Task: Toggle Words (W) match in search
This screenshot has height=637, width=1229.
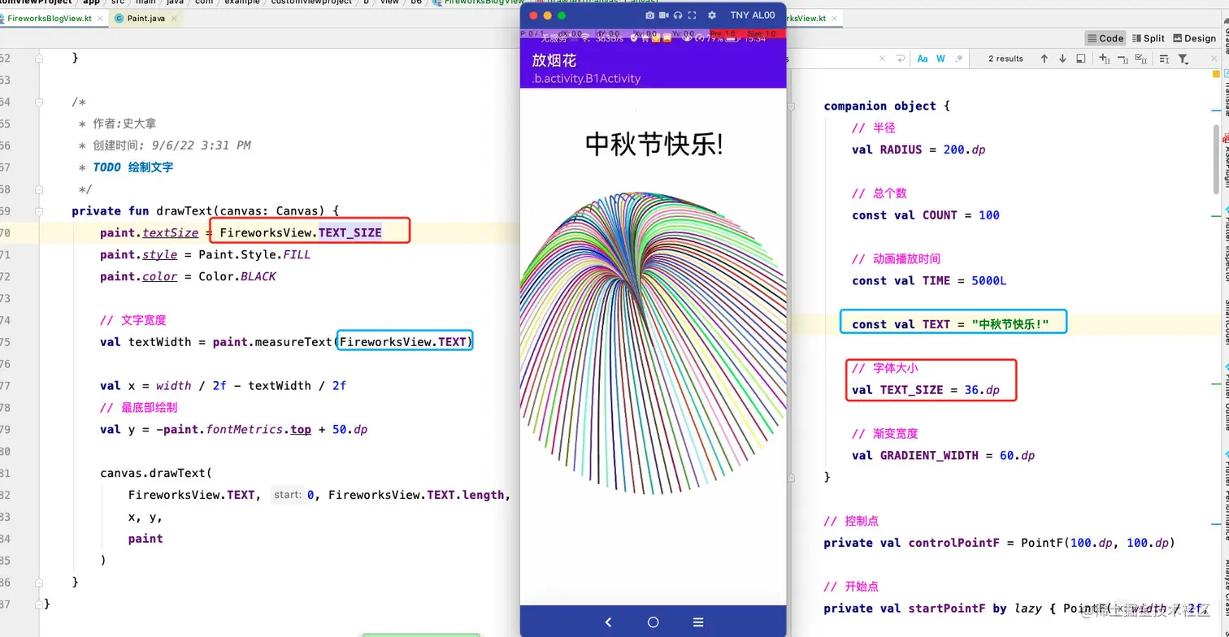Action: [x=940, y=58]
